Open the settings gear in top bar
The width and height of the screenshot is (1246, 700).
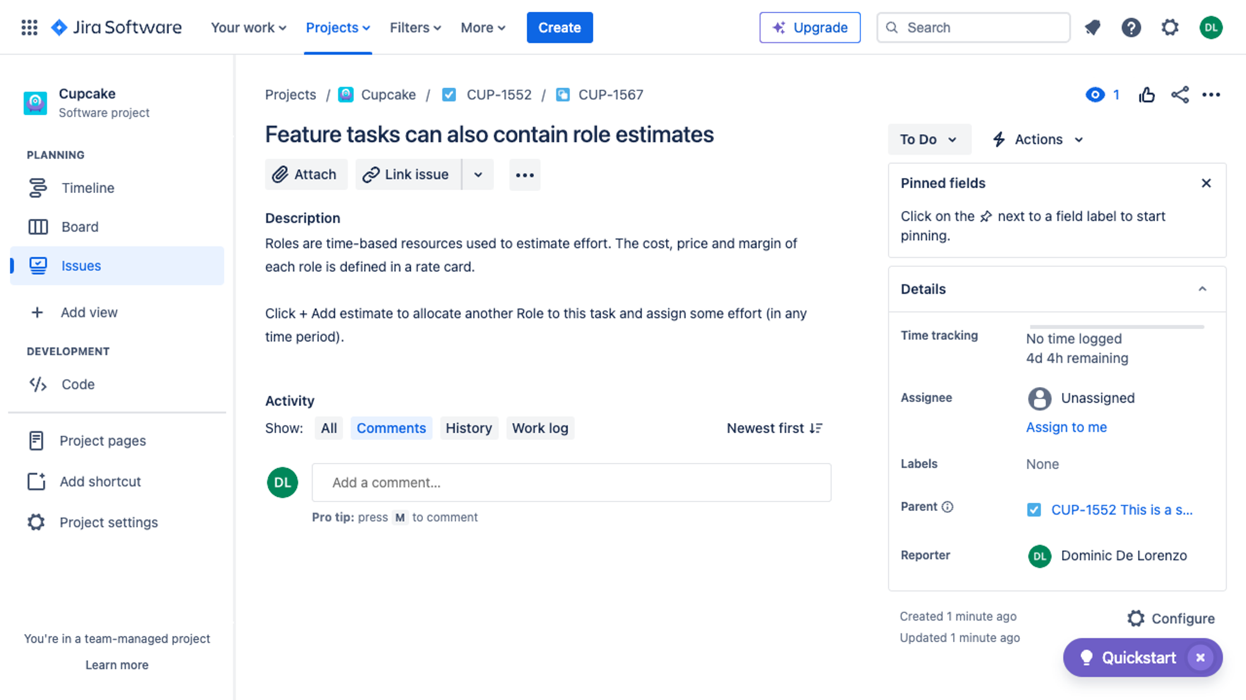[x=1170, y=27]
